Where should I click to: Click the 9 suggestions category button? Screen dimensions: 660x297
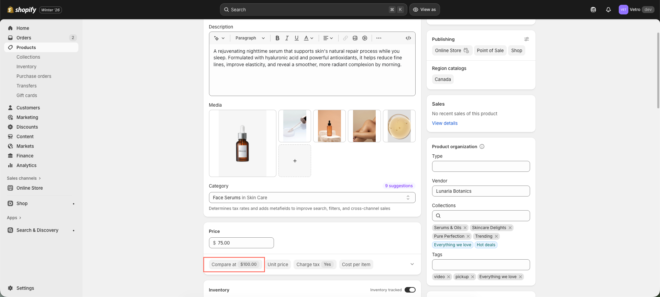pos(399,186)
